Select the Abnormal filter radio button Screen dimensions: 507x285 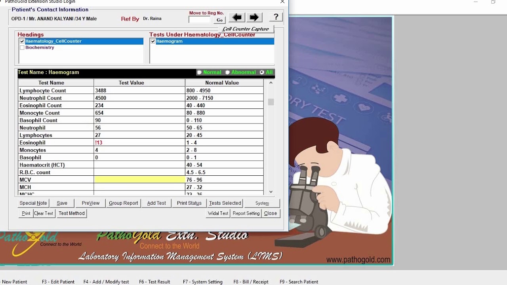pyautogui.click(x=227, y=72)
